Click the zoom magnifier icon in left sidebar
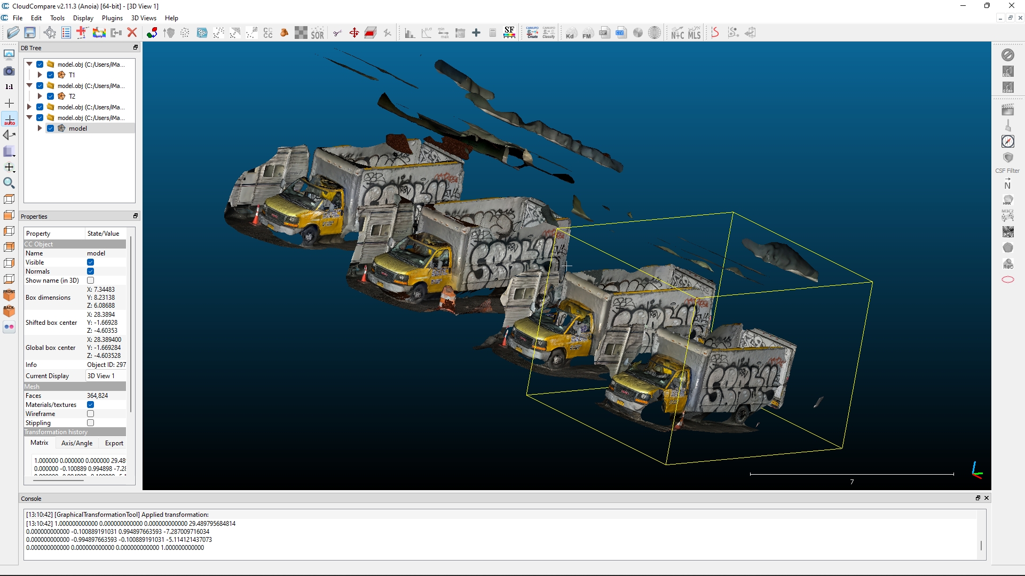This screenshot has height=576, width=1025. [9, 183]
